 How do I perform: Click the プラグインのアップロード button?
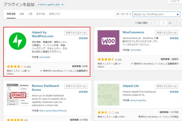click(x=51, y=5)
